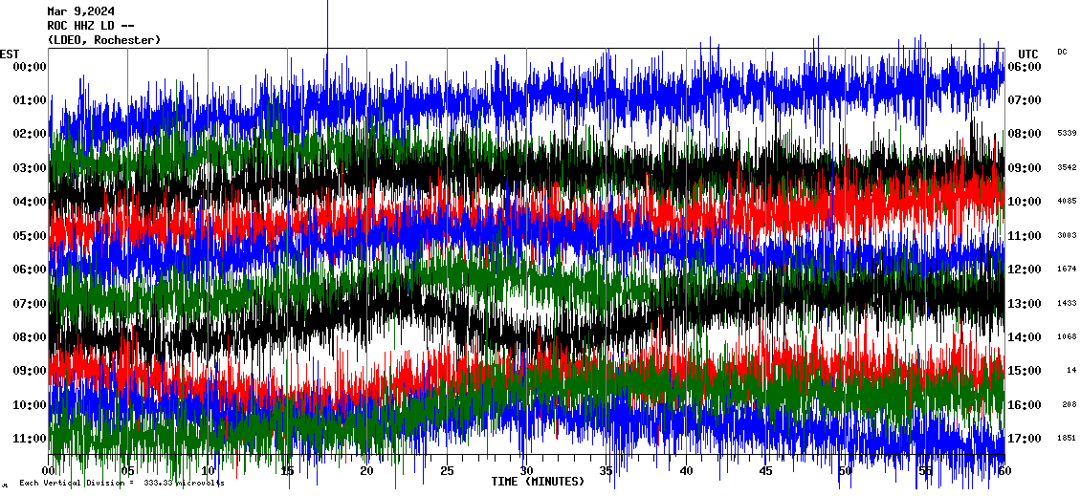This screenshot has width=1081, height=496.
Task: Click the '(LDEO, Rochester)' network label
Action: 104,40
